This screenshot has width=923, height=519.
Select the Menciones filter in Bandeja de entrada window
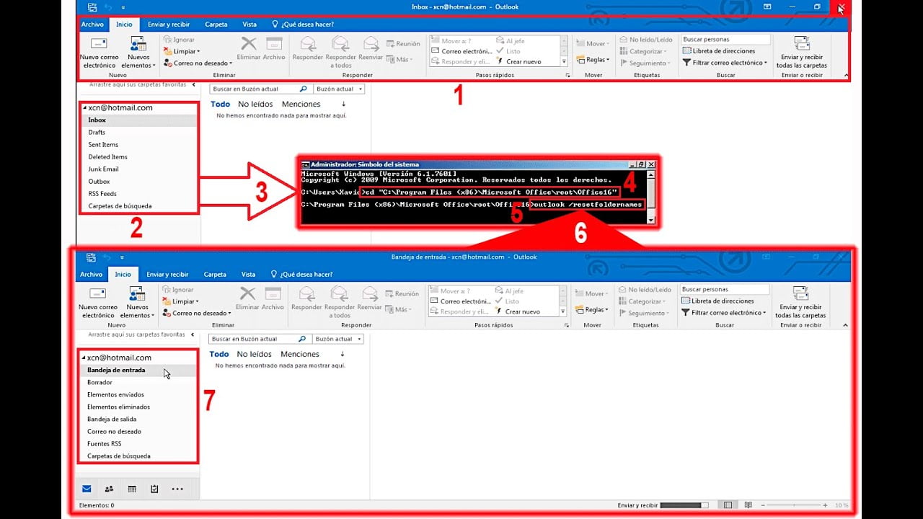(300, 354)
